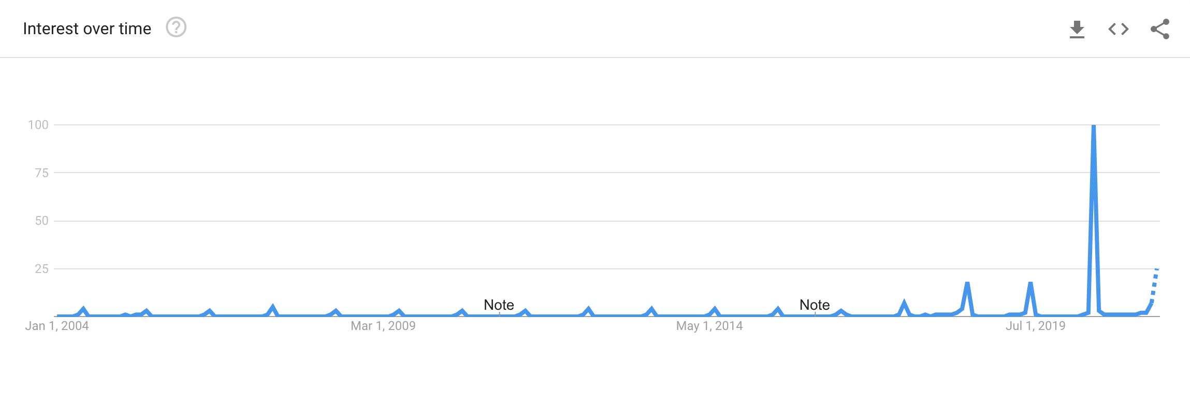The width and height of the screenshot is (1190, 402).
Task: Click the Mar 1, 2009 axis label
Action: [383, 326]
